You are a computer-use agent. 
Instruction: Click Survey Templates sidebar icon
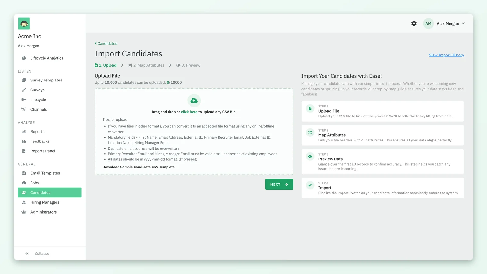(24, 80)
